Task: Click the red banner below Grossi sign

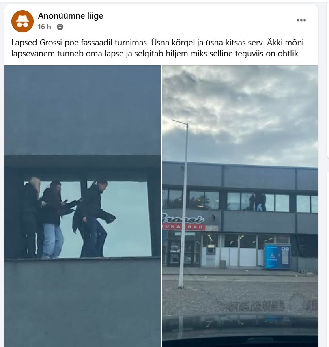Action: [x=184, y=227]
